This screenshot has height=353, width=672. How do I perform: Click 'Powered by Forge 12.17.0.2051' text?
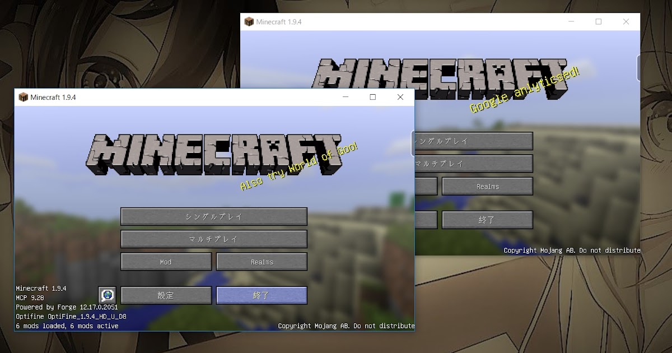point(67,307)
